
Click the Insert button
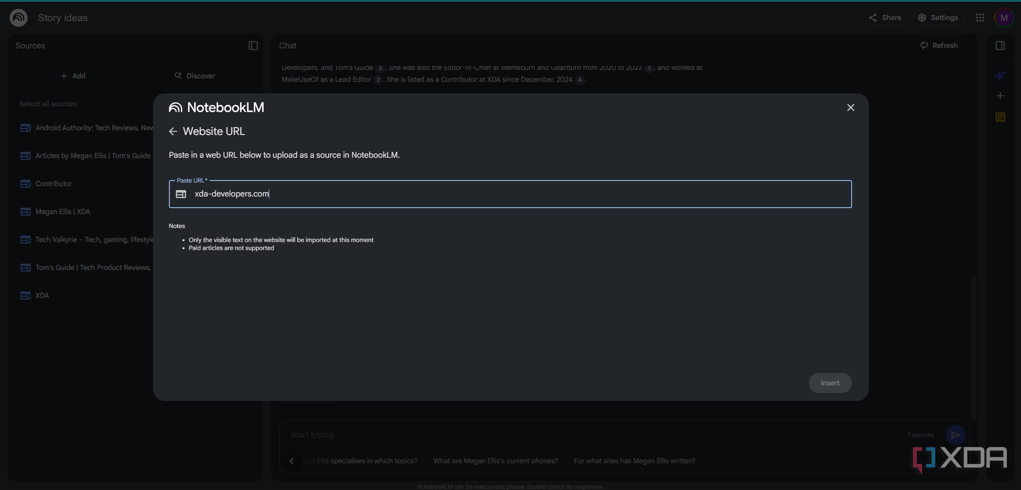tap(830, 383)
